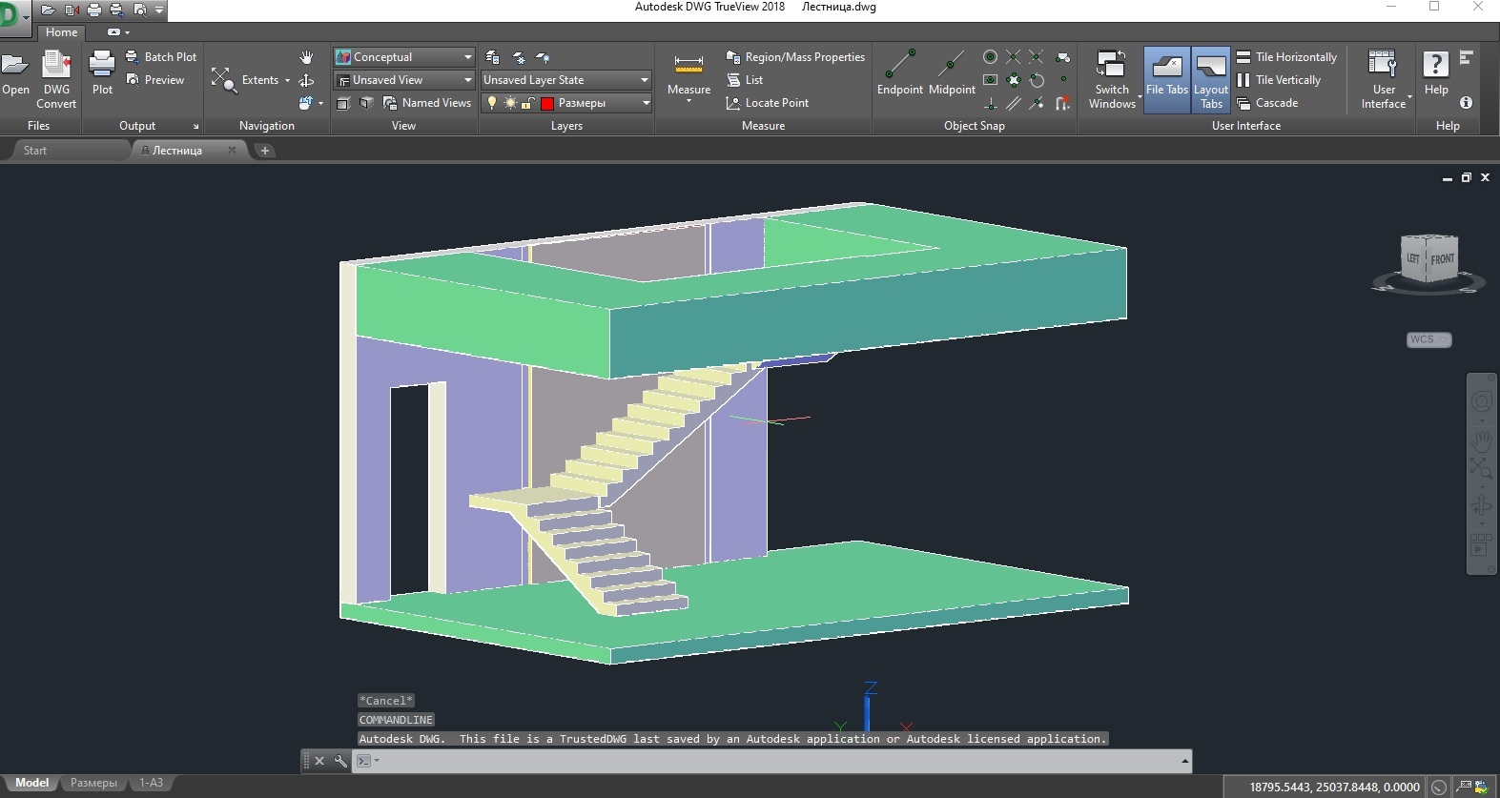Screen dimensions: 1500x798
Task: Toggle the File Tabs button
Action: point(1166,76)
